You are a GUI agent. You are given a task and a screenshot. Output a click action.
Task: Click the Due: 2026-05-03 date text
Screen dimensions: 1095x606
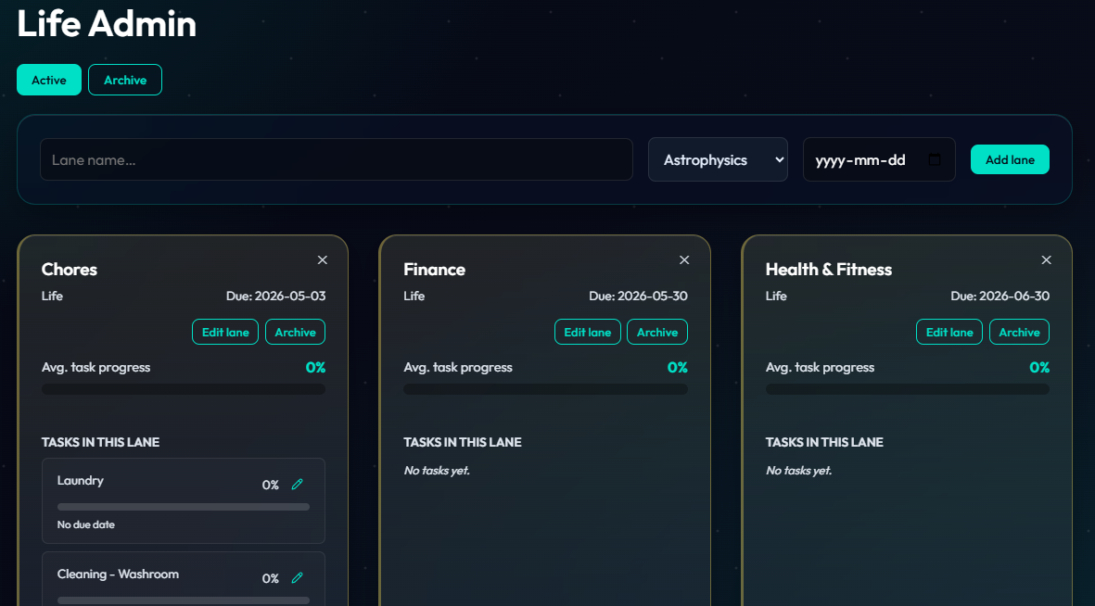point(276,296)
